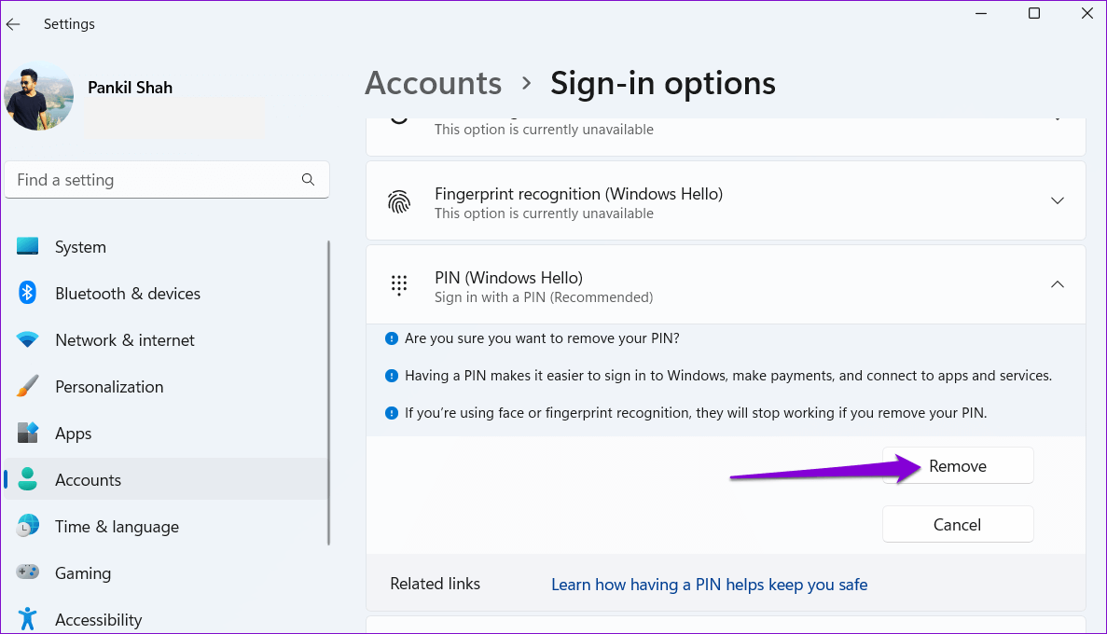The image size is (1107, 634).
Task: Minimize the Settings window
Action: click(980, 13)
